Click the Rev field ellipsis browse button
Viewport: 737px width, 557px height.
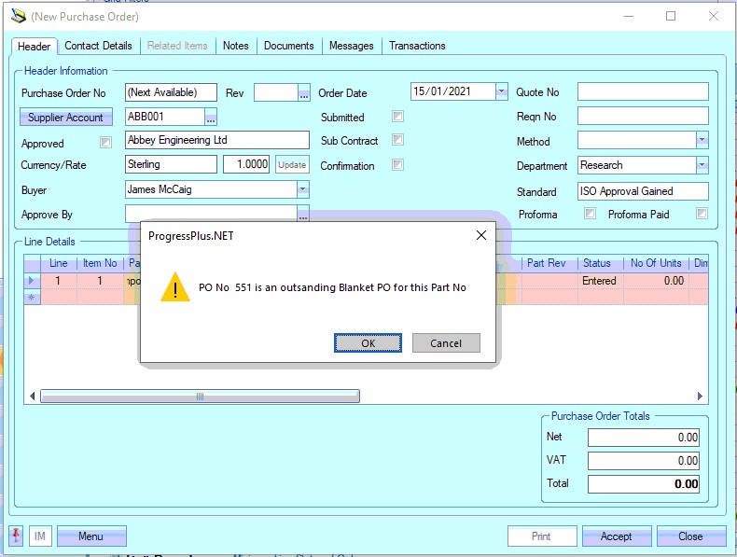pyautogui.click(x=303, y=92)
